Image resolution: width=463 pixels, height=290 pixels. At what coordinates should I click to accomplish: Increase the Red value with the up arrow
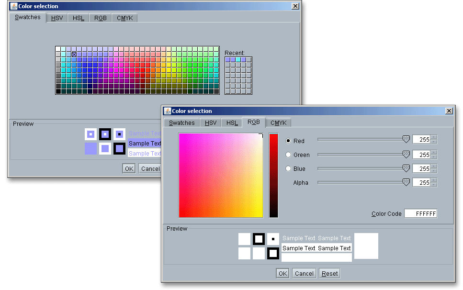[434, 138]
